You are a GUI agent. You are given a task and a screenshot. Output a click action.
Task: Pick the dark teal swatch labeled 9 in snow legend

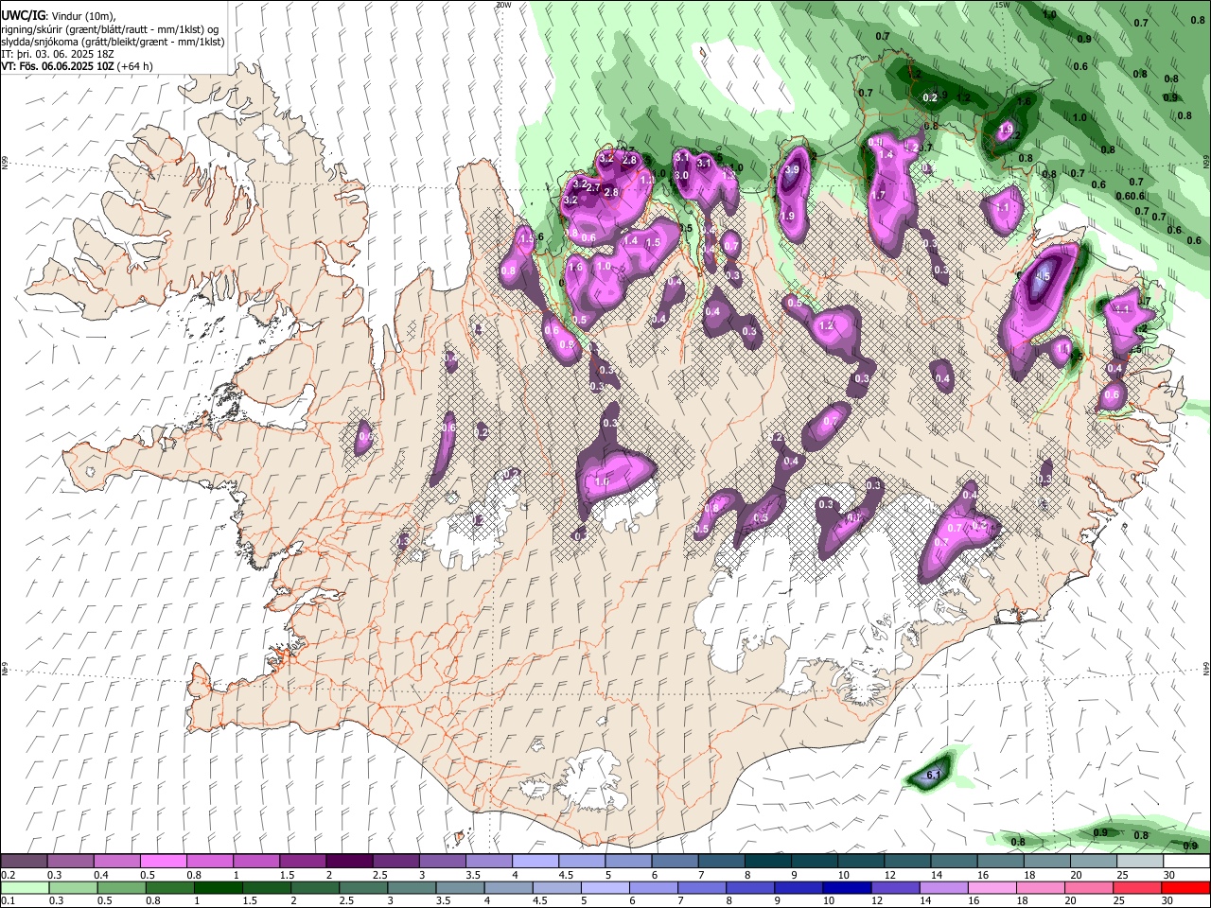[x=814, y=862]
